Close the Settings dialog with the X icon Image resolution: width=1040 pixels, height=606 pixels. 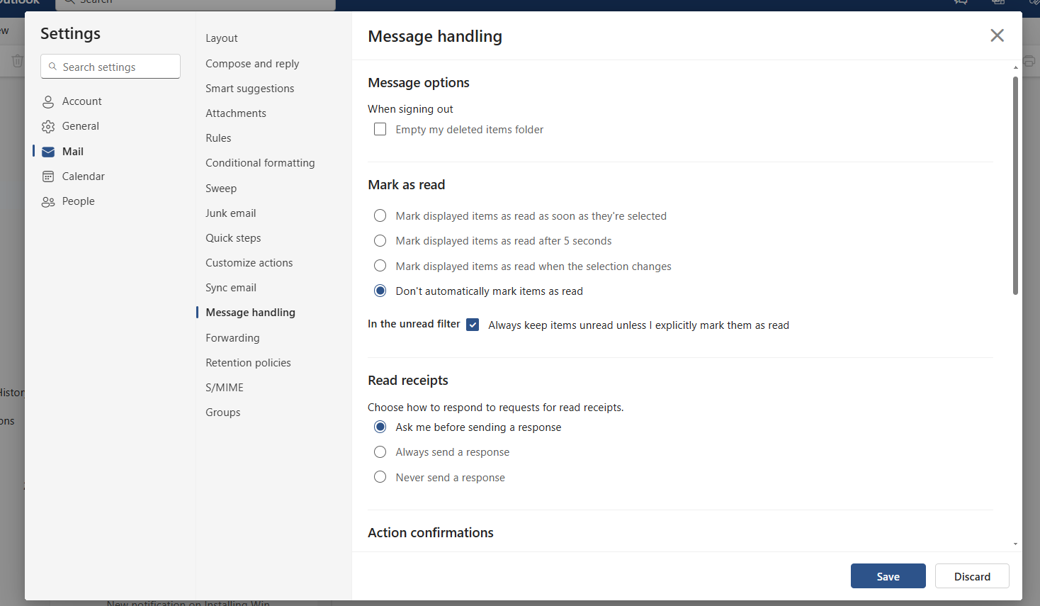(997, 35)
